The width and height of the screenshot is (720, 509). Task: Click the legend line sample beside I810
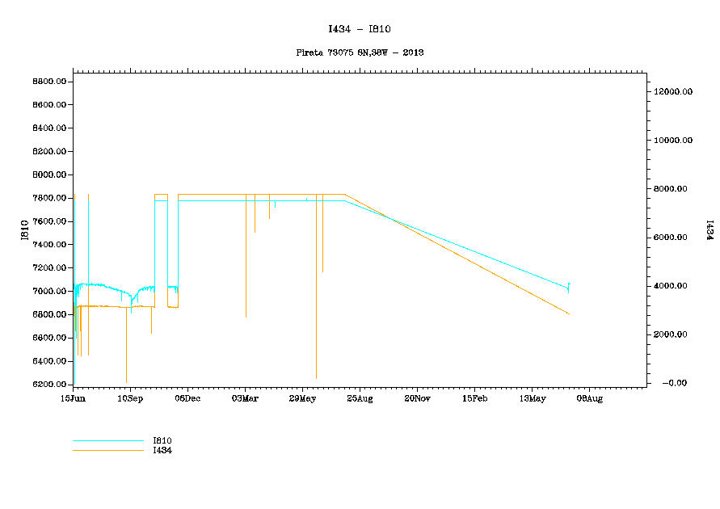(107, 441)
